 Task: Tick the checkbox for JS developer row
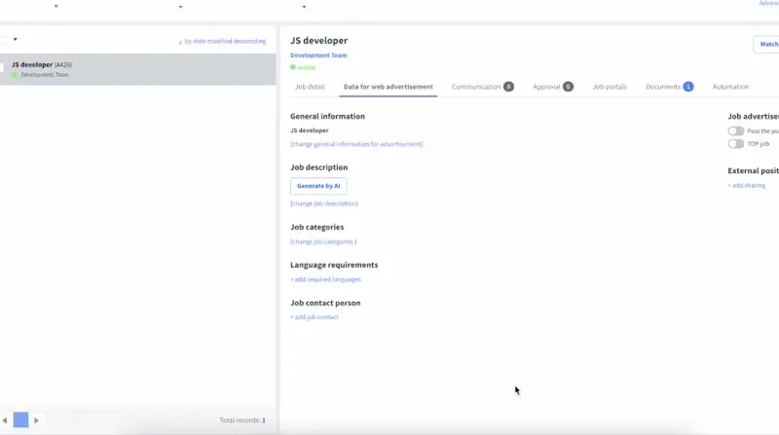pos(2,68)
